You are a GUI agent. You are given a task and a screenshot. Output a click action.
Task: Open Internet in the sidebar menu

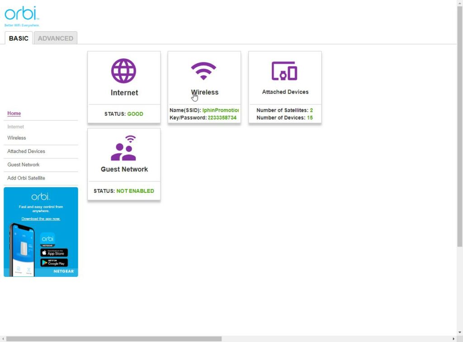pyautogui.click(x=16, y=127)
